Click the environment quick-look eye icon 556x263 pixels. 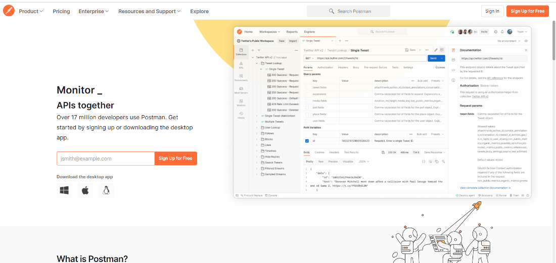tap(526, 41)
